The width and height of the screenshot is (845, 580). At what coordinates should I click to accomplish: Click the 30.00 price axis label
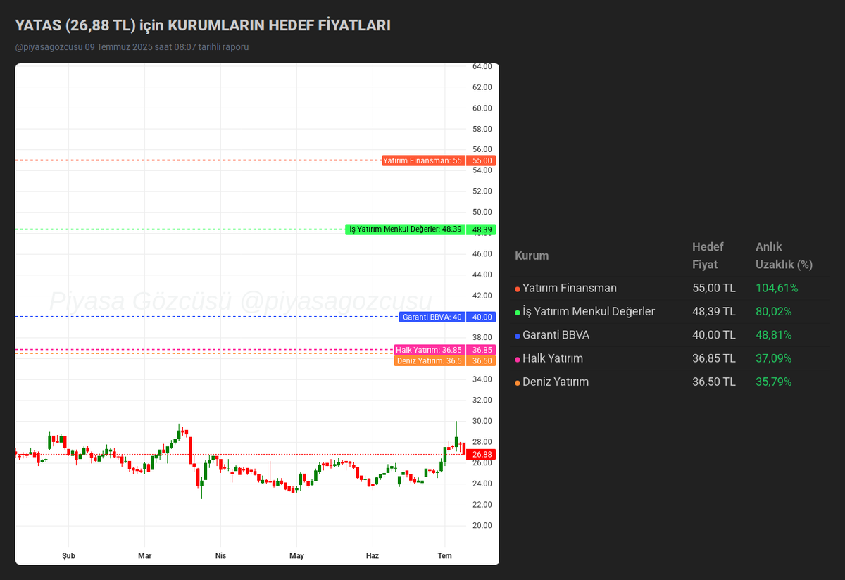(482, 421)
